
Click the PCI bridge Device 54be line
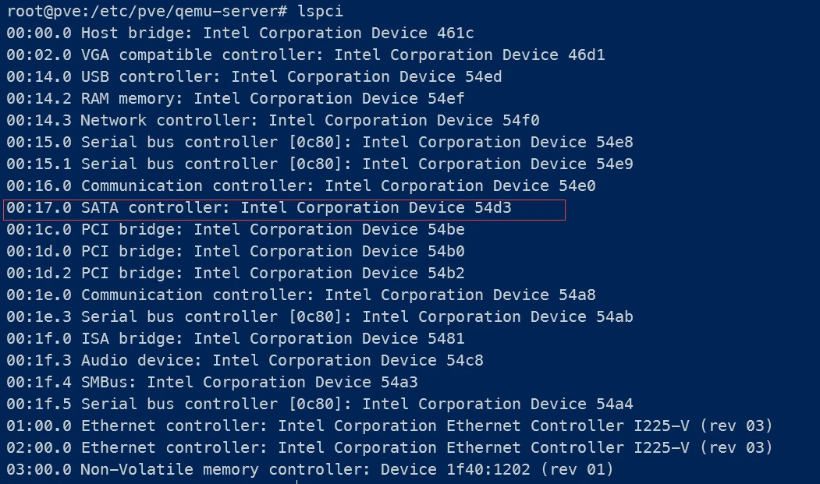pos(236,229)
